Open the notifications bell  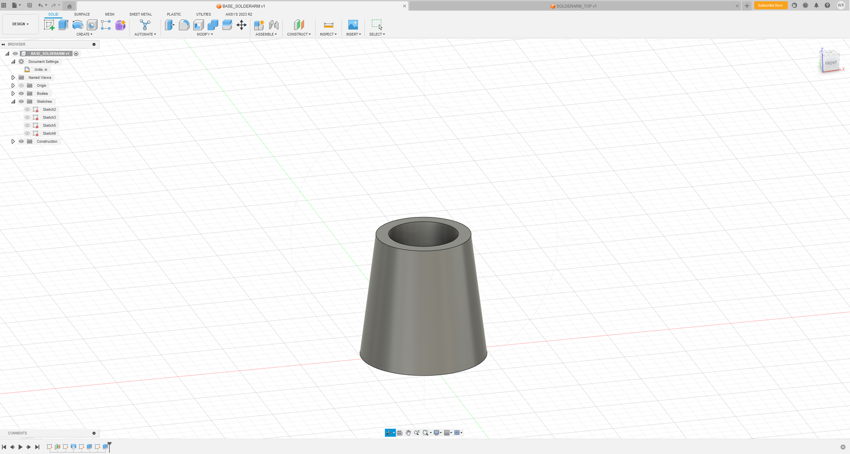(x=816, y=5)
